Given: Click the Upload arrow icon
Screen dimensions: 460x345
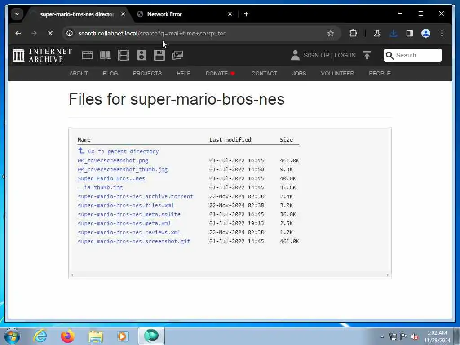Looking at the screenshot, I should point(367,55).
